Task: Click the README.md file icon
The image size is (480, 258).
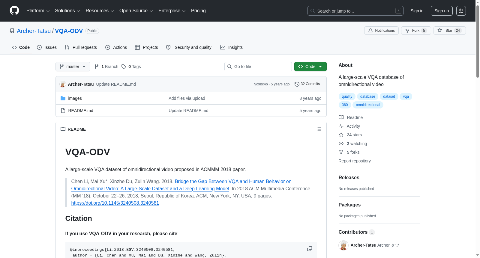Action: coord(63,111)
